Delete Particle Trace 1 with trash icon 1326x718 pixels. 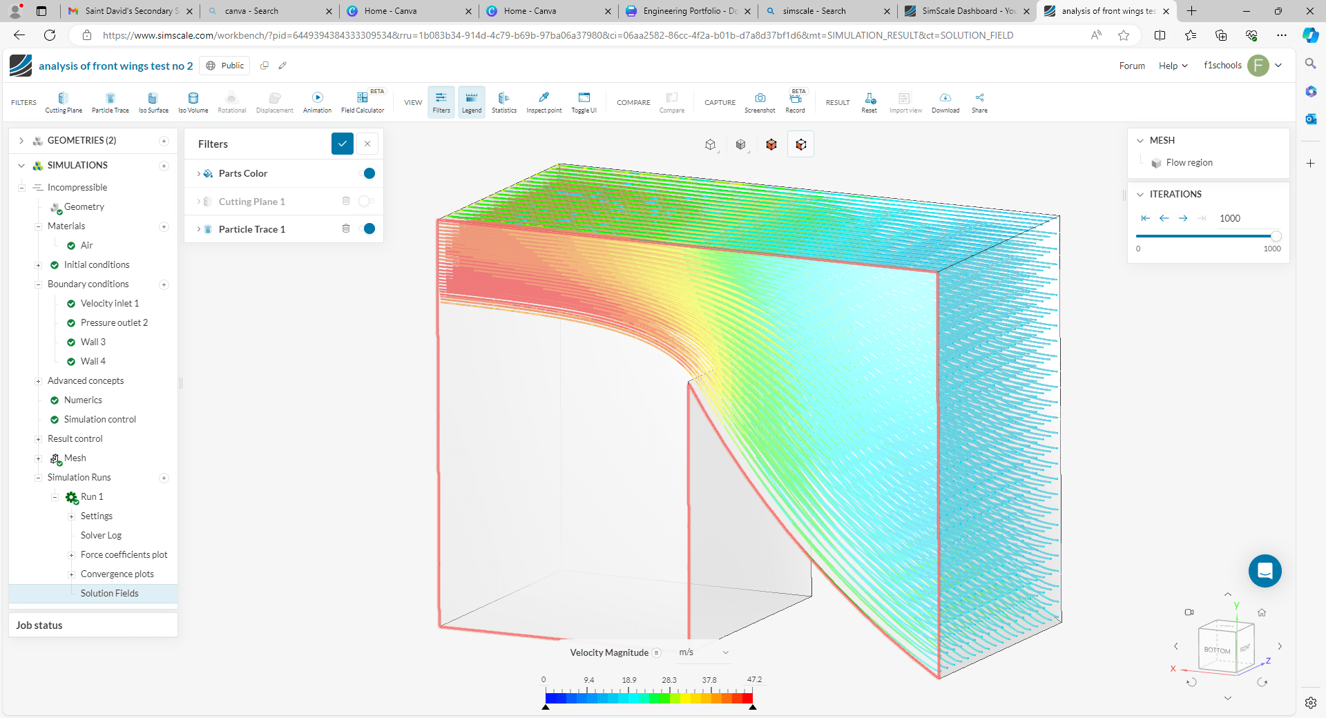346,229
